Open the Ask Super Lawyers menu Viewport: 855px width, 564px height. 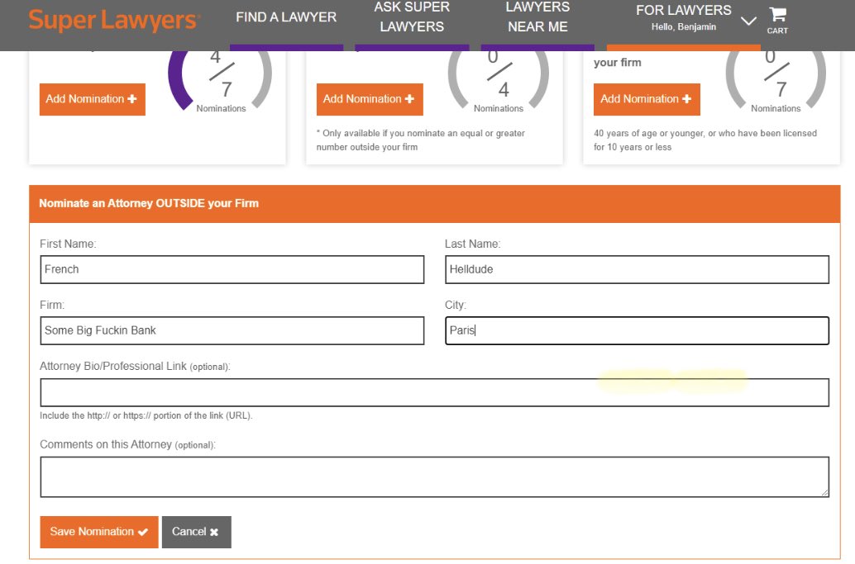[x=412, y=17]
